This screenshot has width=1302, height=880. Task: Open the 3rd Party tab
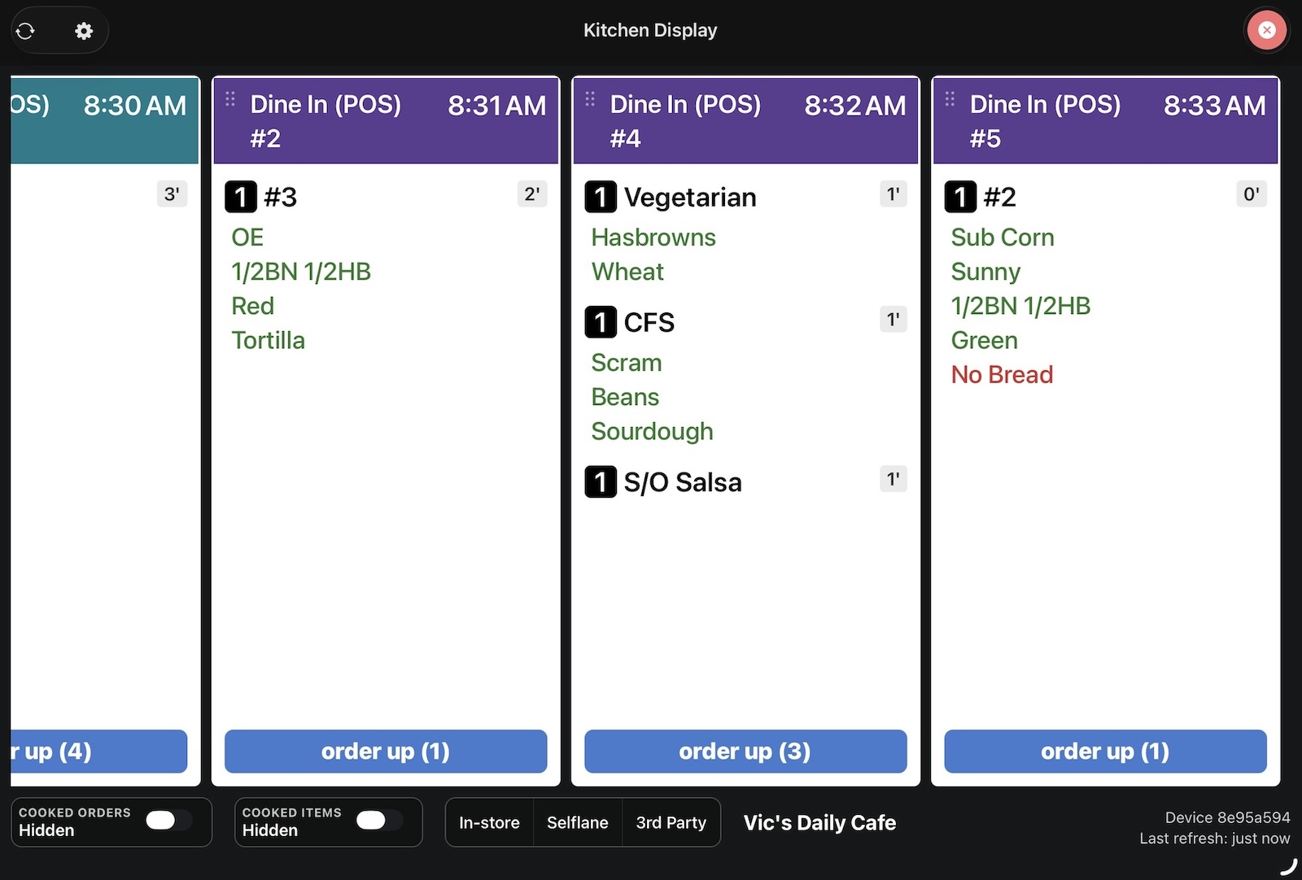[x=671, y=822]
